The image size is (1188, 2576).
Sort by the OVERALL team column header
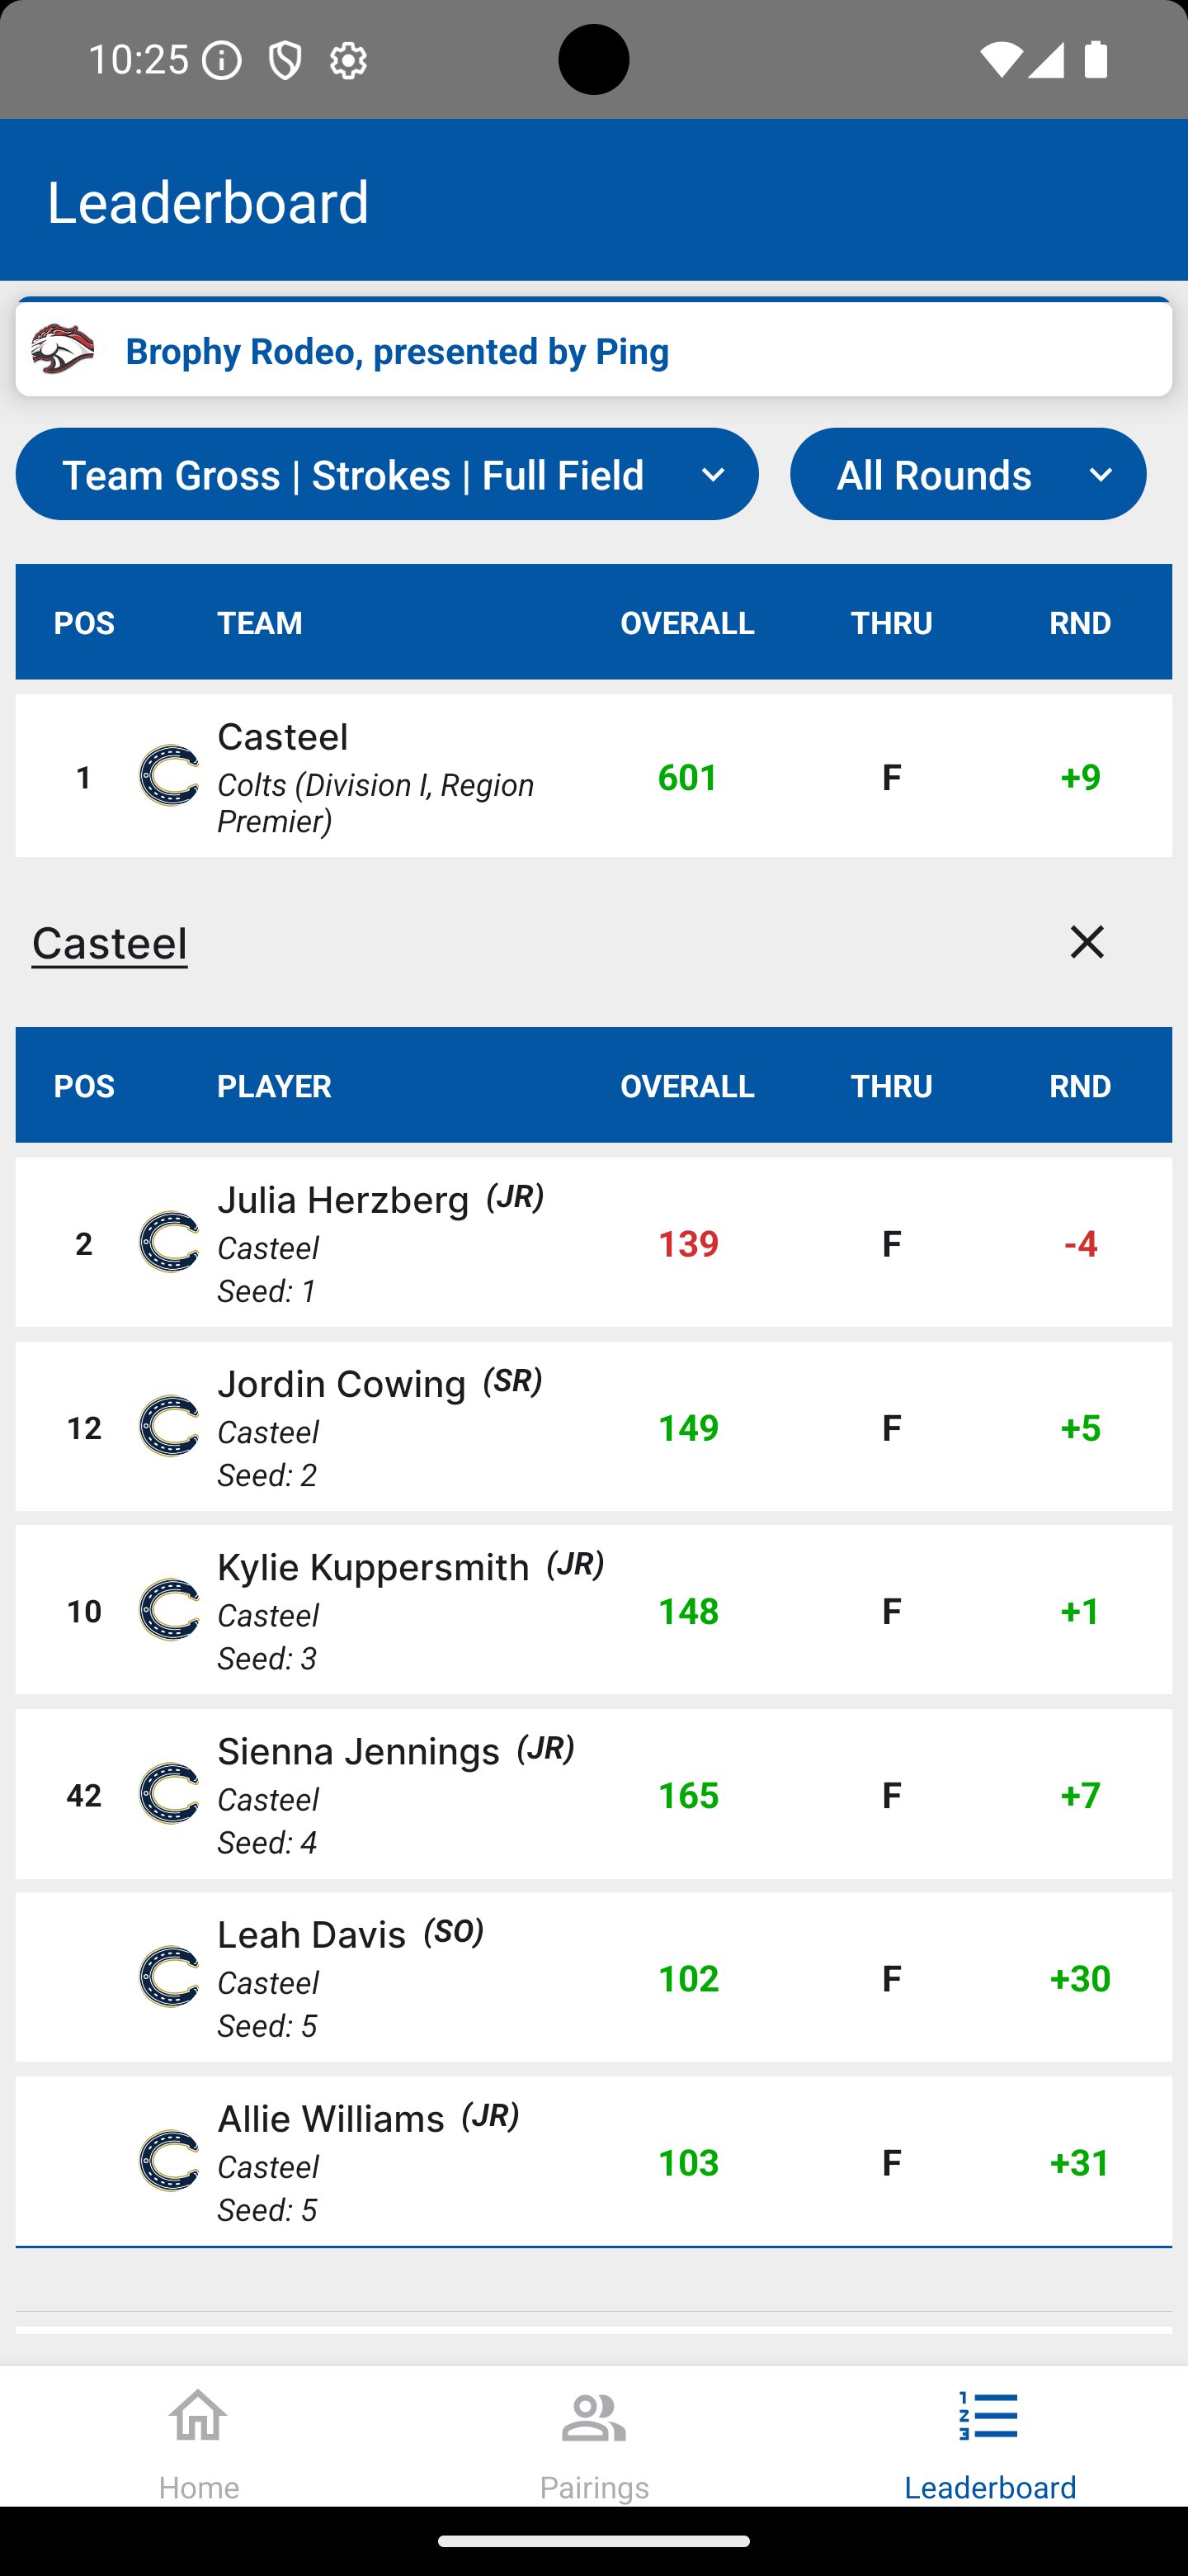(687, 623)
